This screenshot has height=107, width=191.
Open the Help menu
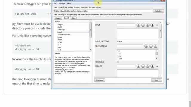click(69, 3)
